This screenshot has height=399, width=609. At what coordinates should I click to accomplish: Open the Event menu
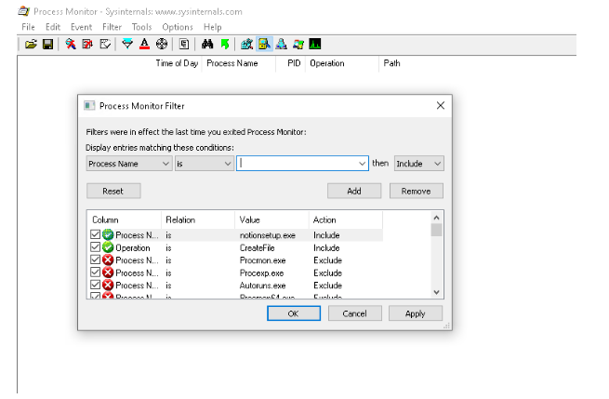81,27
